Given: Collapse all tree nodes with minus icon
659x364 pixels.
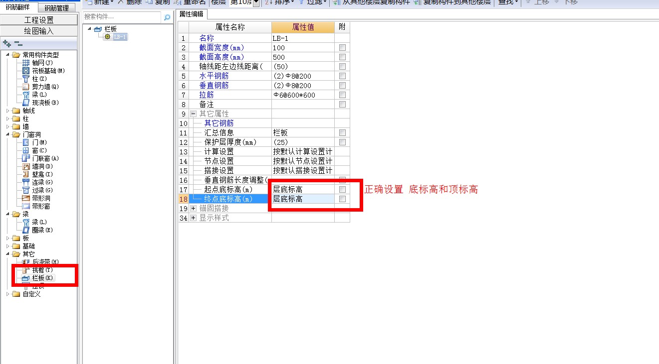Looking at the screenshot, I should point(17,44).
